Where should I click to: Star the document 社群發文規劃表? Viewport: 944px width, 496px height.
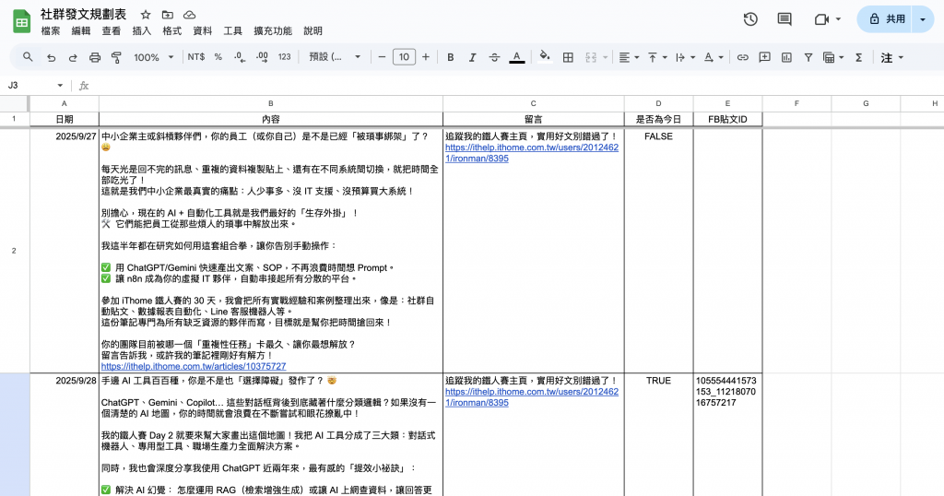tap(145, 15)
